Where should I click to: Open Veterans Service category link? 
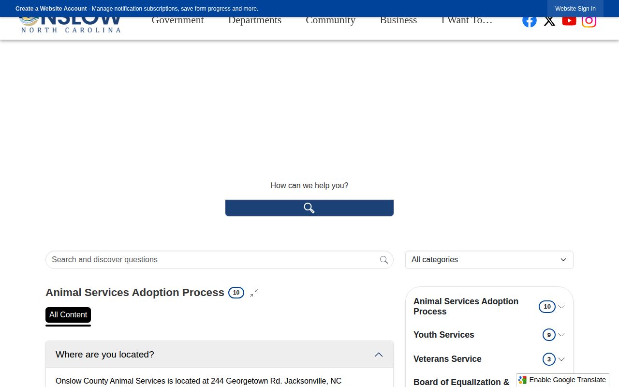(x=447, y=359)
